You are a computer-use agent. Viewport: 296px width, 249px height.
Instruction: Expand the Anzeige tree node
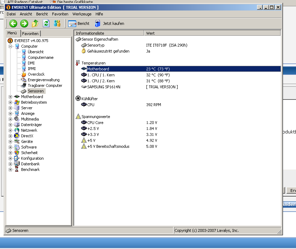11,113
